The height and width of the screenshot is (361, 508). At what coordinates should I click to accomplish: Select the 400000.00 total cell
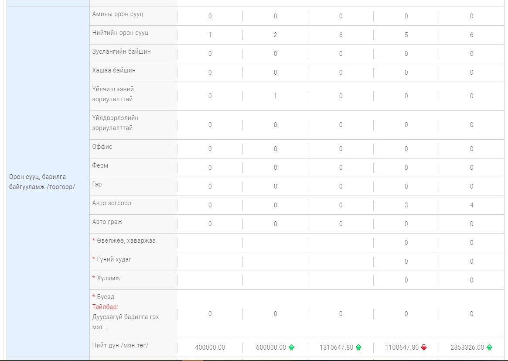pos(210,347)
